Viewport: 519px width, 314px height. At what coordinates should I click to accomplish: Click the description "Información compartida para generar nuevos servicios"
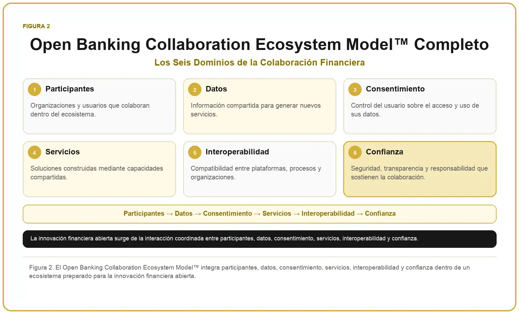pyautogui.click(x=256, y=110)
